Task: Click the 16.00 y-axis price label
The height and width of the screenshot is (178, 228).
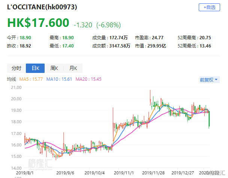Action: tap(16, 145)
